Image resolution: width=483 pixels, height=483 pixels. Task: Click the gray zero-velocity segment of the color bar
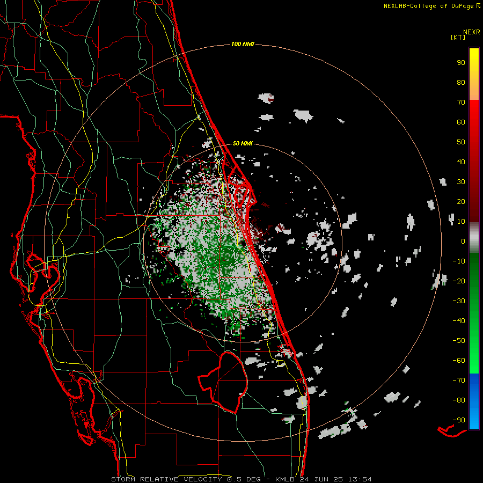pos(474,238)
